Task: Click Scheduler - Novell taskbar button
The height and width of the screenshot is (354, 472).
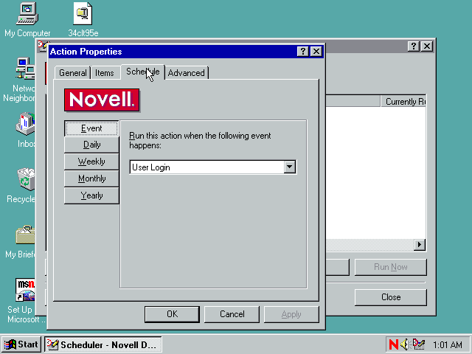Action: [x=103, y=344]
